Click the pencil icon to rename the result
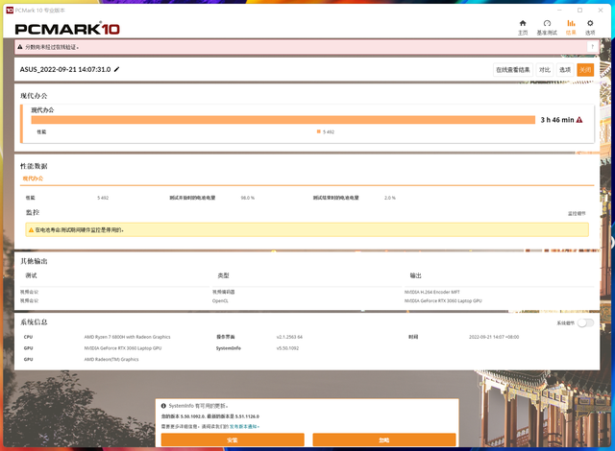This screenshot has height=451, width=615. point(116,69)
